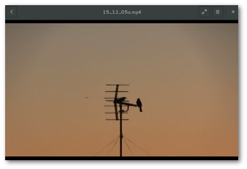Close the video player window
The height and width of the screenshot is (169, 247).
pos(233,12)
